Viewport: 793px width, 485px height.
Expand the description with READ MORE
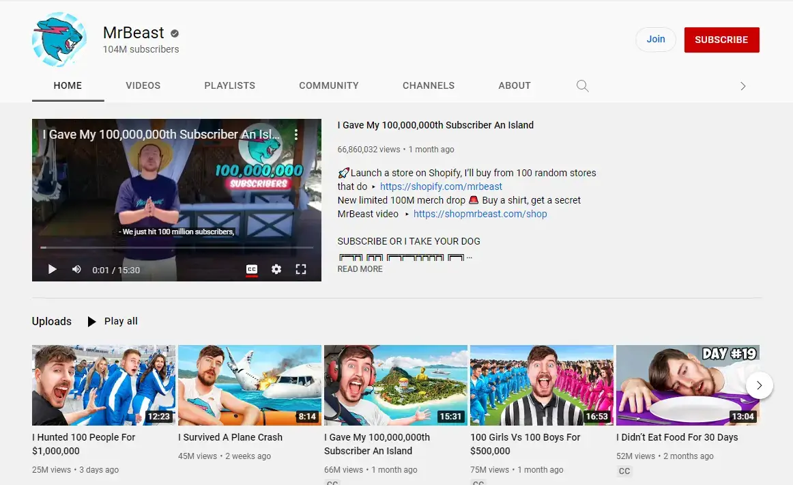click(x=360, y=268)
